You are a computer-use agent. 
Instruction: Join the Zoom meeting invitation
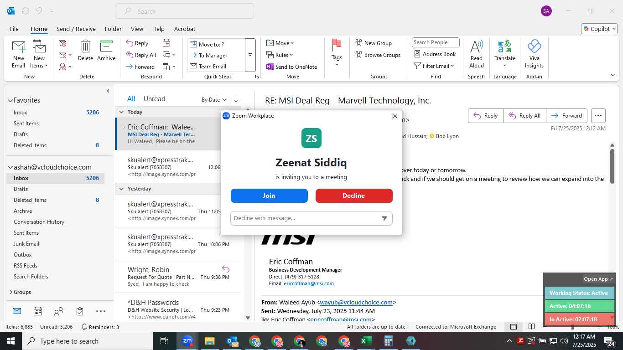pos(269,196)
